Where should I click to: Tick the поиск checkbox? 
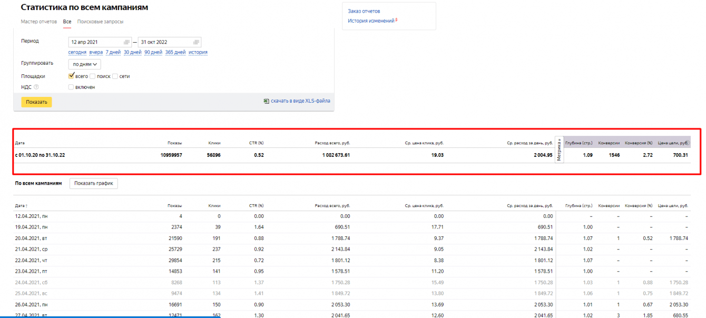93,76
